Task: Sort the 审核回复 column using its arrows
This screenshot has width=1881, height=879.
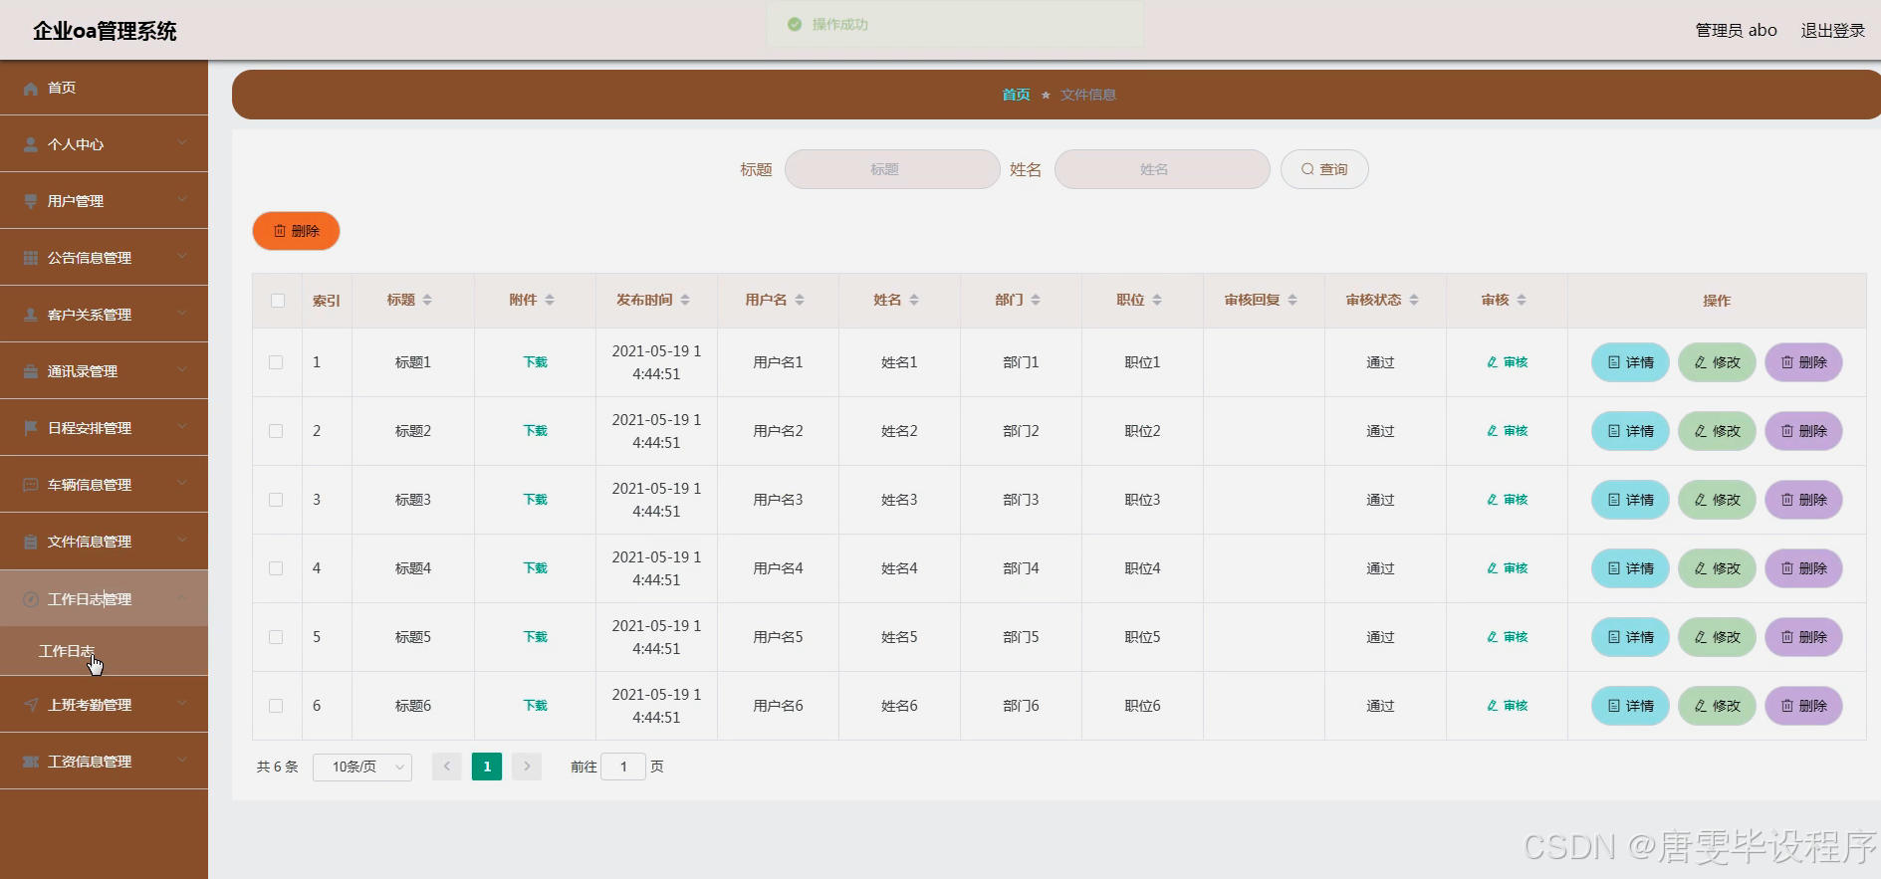Action: [x=1293, y=300]
